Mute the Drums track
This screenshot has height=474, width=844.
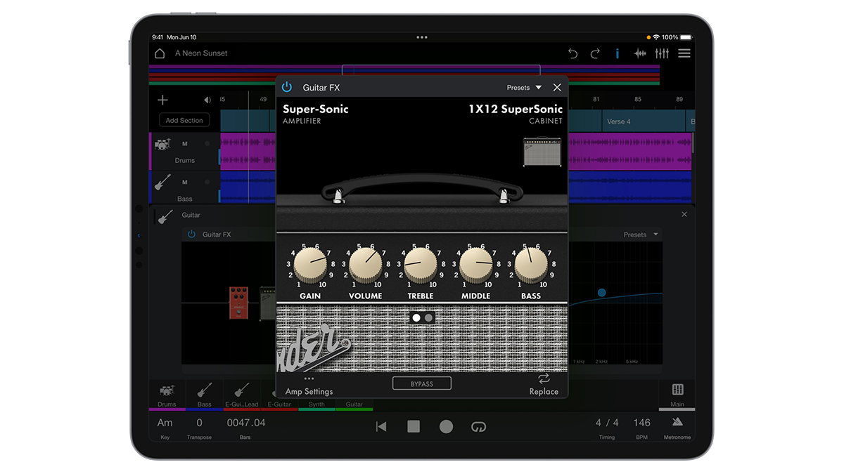click(185, 144)
